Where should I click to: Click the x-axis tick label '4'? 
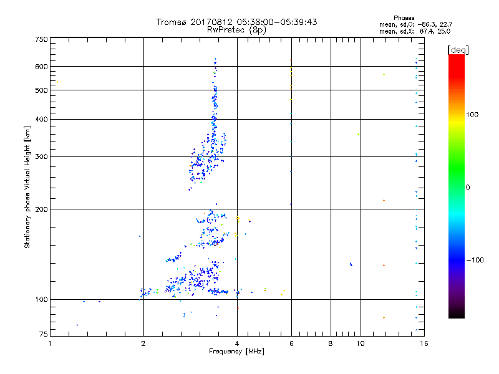coord(237,343)
